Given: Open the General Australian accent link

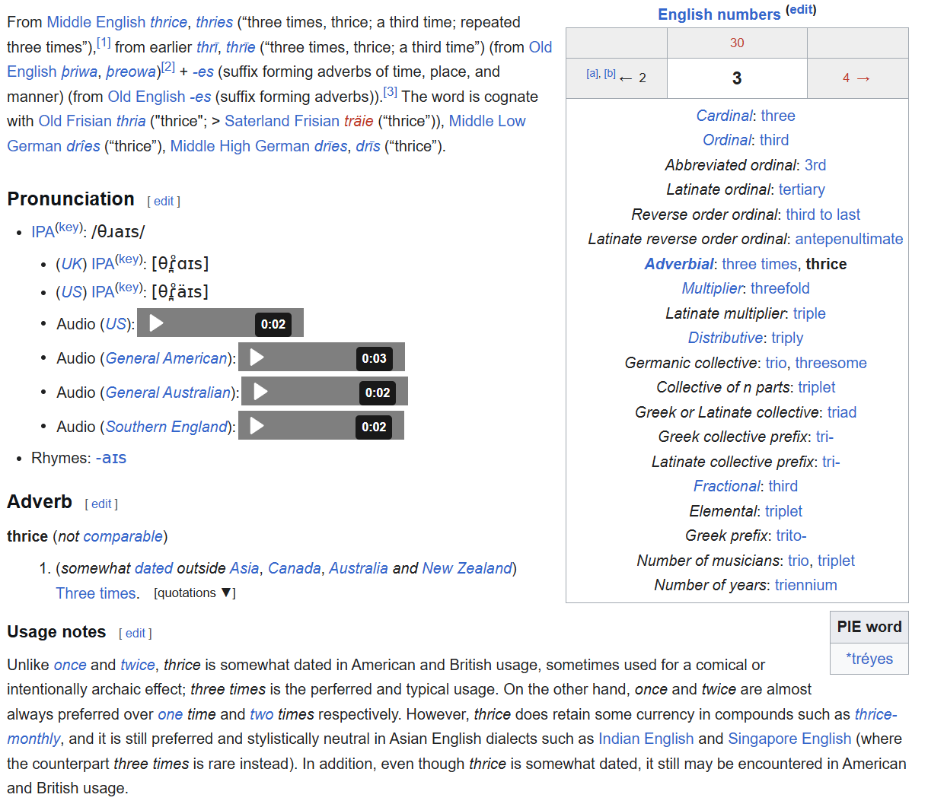Looking at the screenshot, I should coord(167,392).
